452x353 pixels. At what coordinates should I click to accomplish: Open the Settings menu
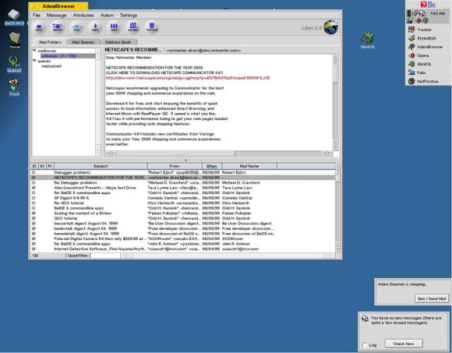129,15
